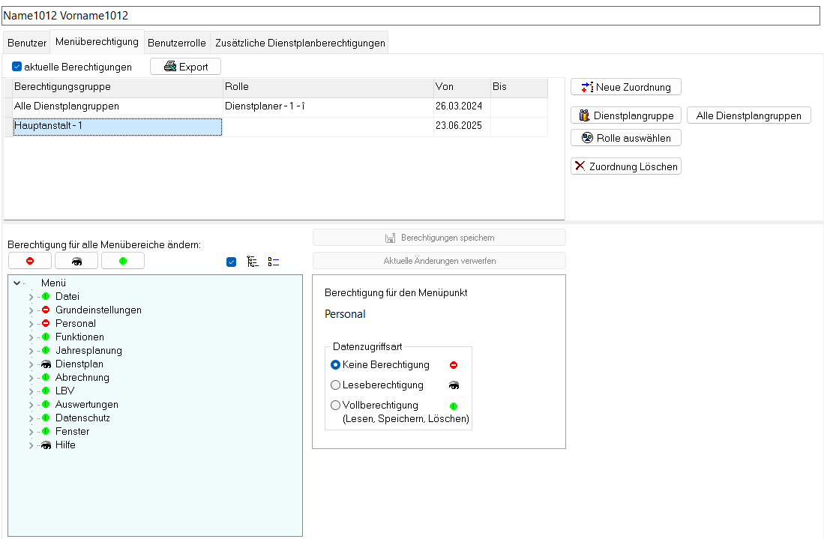Click the eye icon next to Dienstplan
824x539 pixels.
[x=46, y=364]
